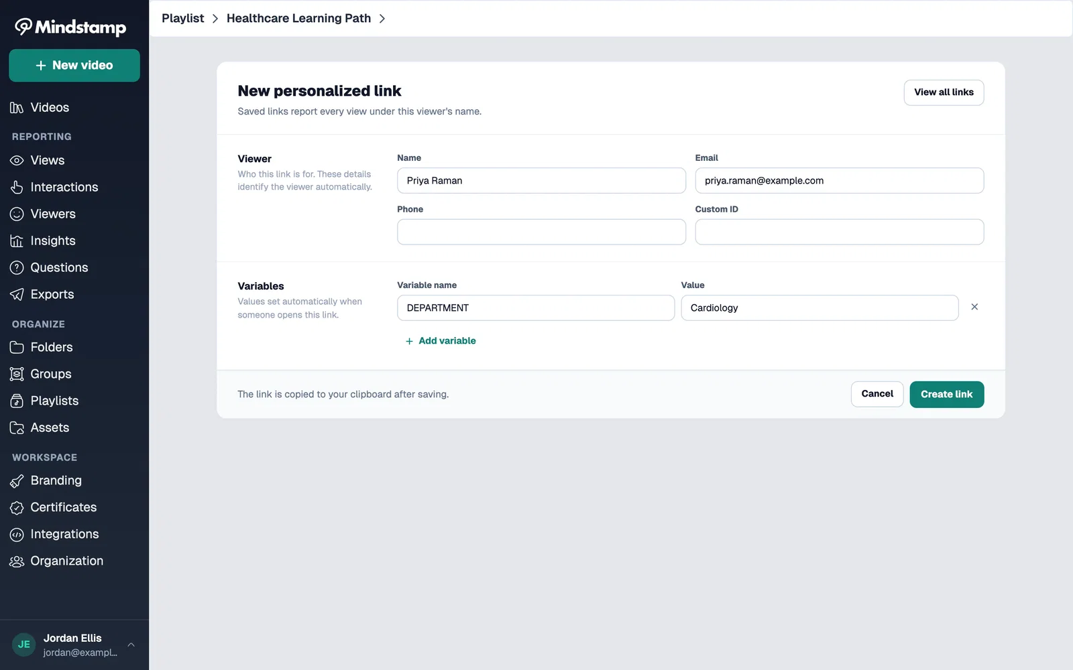The image size is (1073, 670).
Task: Open Healthcare Learning Path breadcrumb
Action: [x=298, y=18]
